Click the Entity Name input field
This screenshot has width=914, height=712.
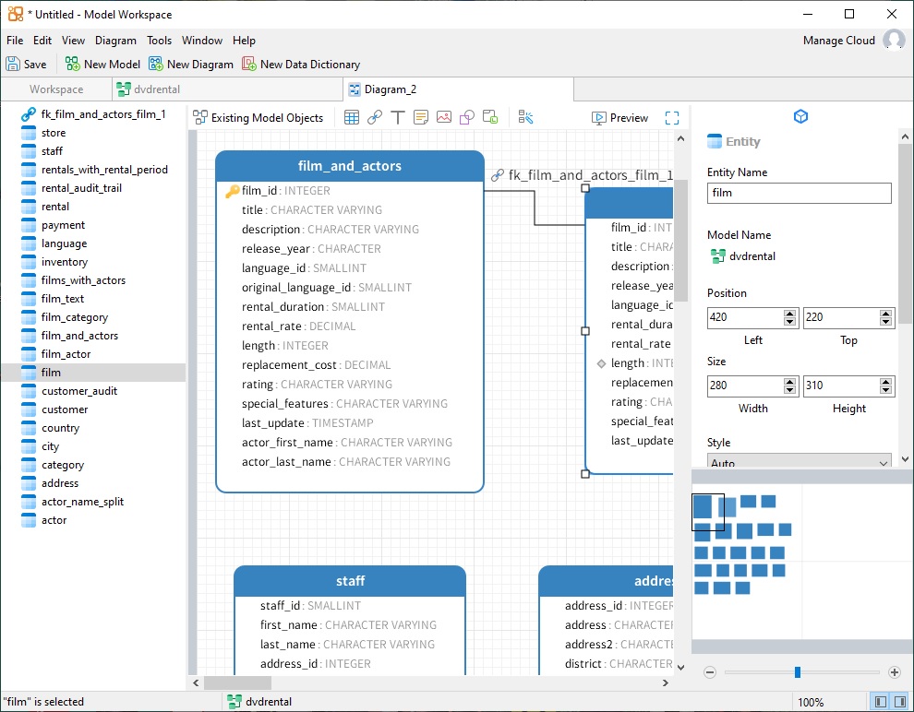coord(799,193)
